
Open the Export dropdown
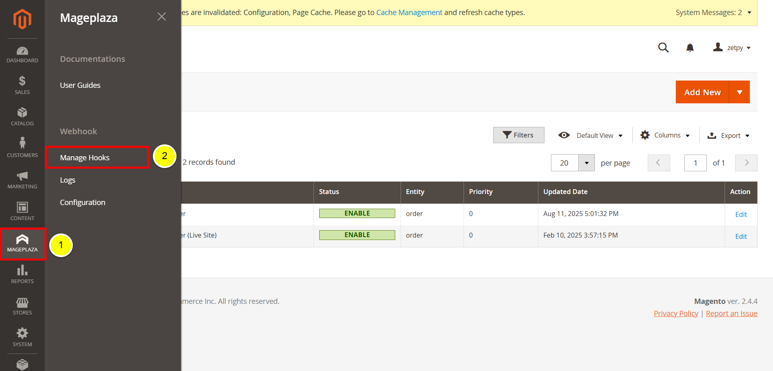click(x=728, y=135)
